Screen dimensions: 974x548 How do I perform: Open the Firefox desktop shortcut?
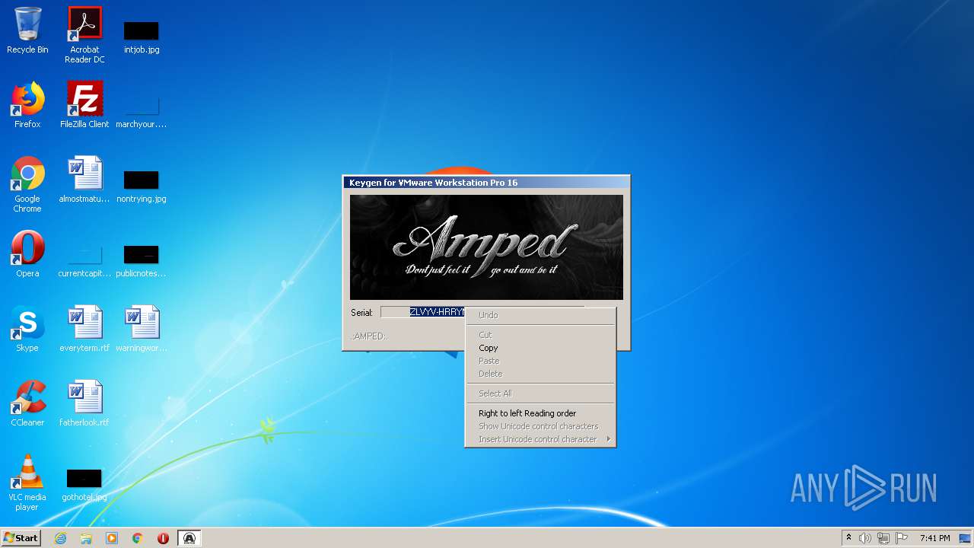[x=27, y=105]
